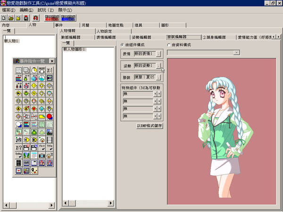Select the envelope with heart command icon
Image resolution: width=283 pixels, height=212 pixels.
coord(18,171)
